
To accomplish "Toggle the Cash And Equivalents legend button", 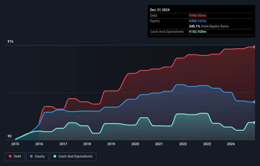I will (73, 157).
